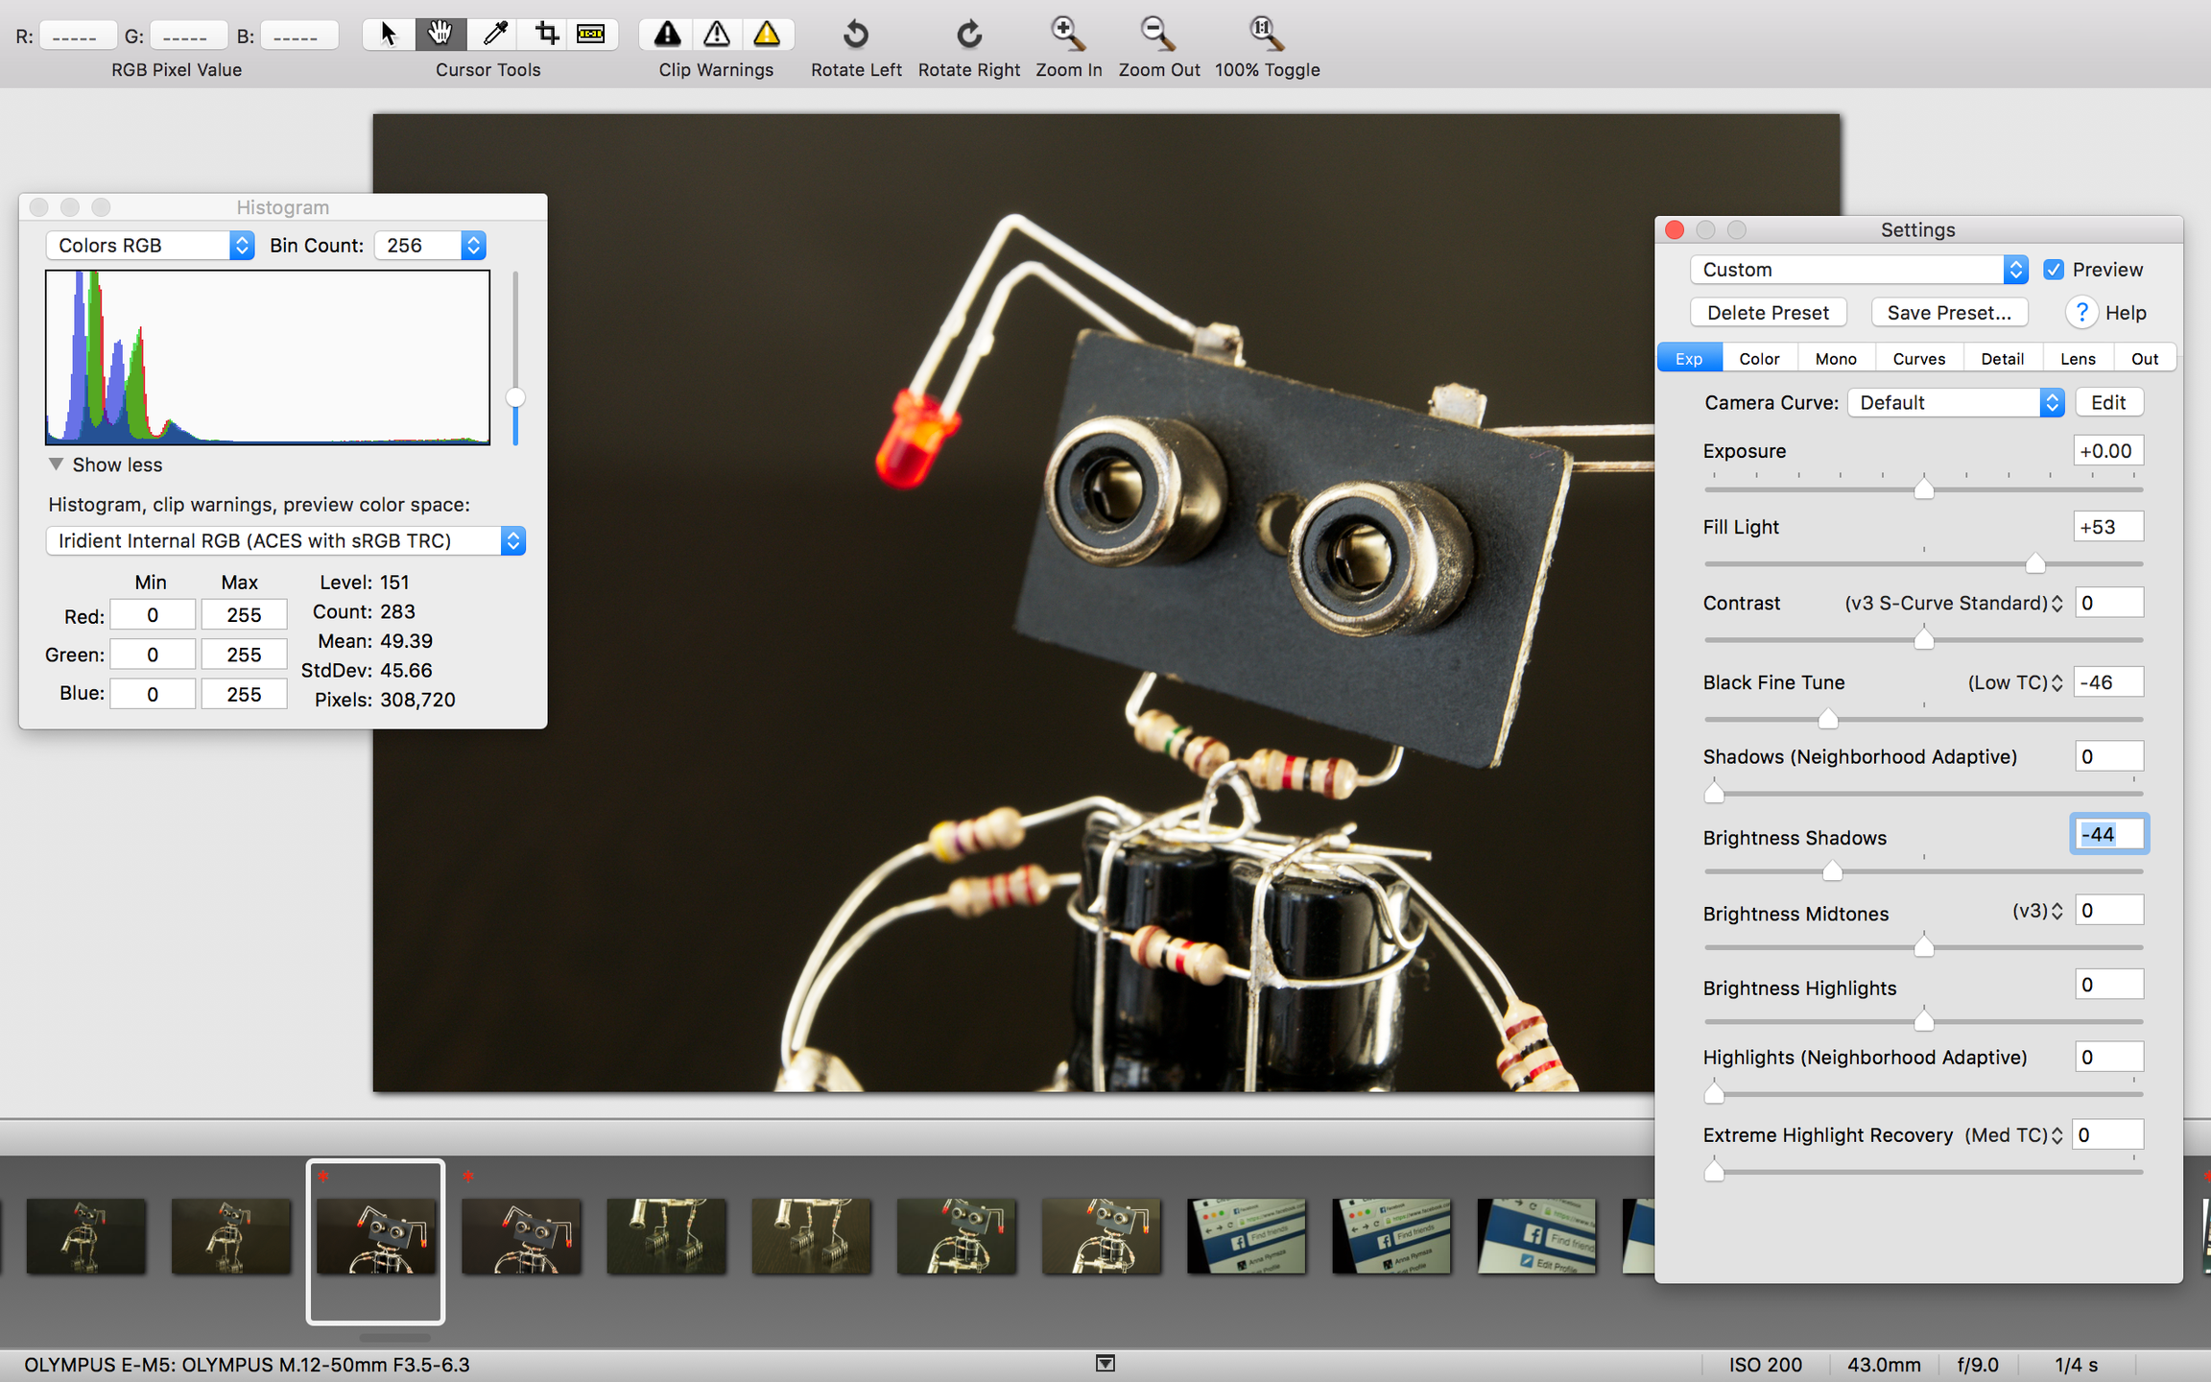
Task: Change the Black Fine Tune Low TC mode
Action: (2014, 683)
